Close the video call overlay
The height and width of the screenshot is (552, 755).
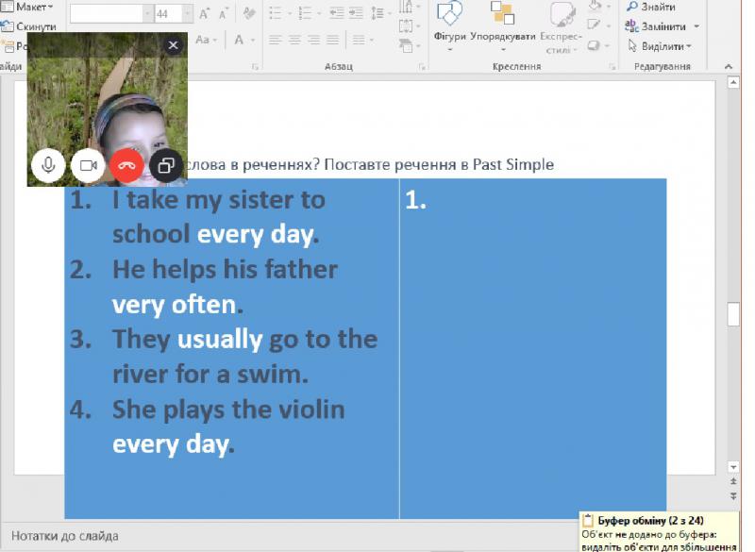point(174,45)
